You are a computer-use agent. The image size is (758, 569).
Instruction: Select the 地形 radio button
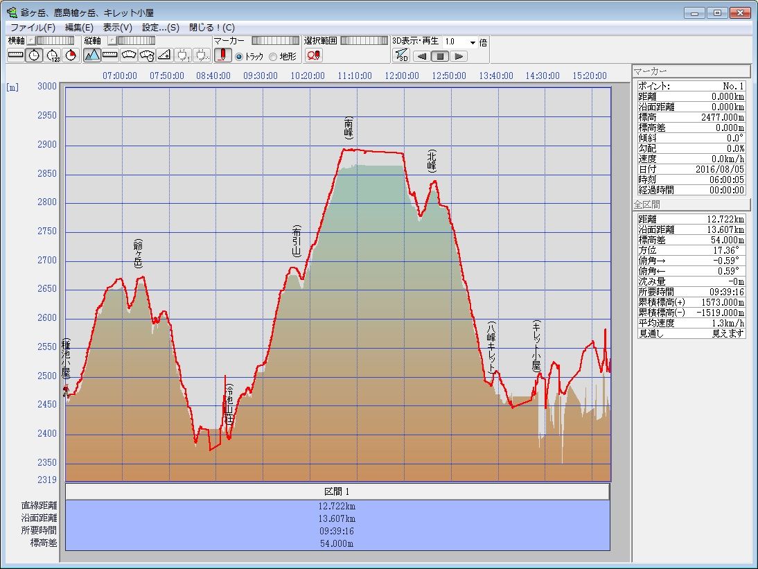coord(273,57)
